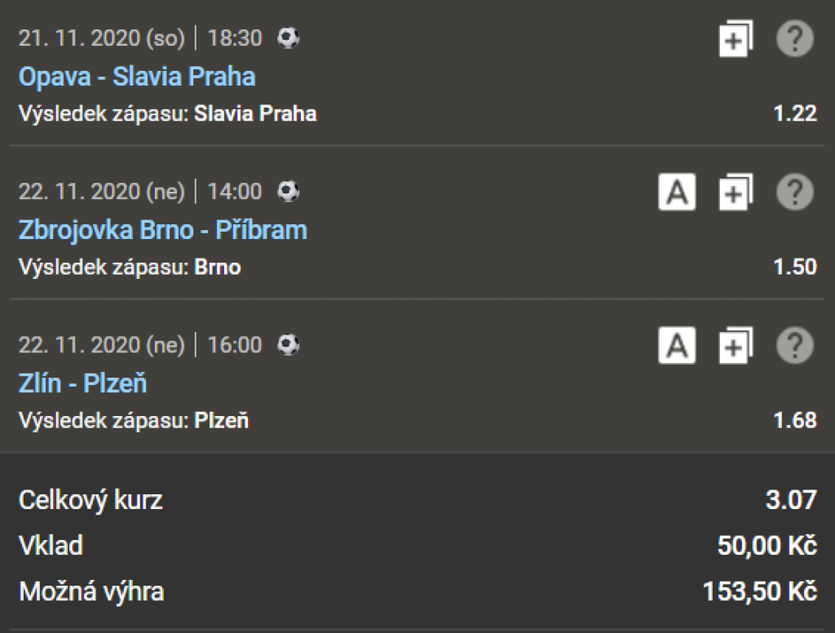
Task: Click soccer ball icon beside 14:00
Action: [x=289, y=192]
